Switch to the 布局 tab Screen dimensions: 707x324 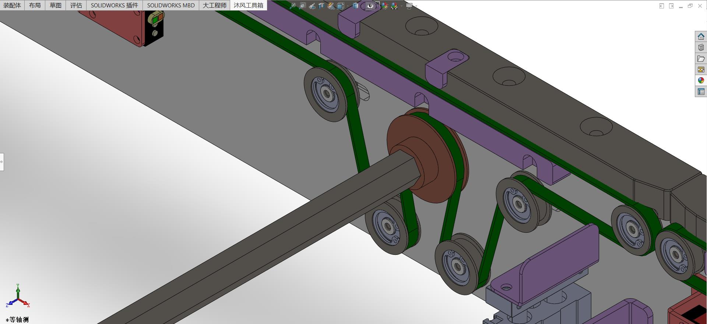(35, 5)
